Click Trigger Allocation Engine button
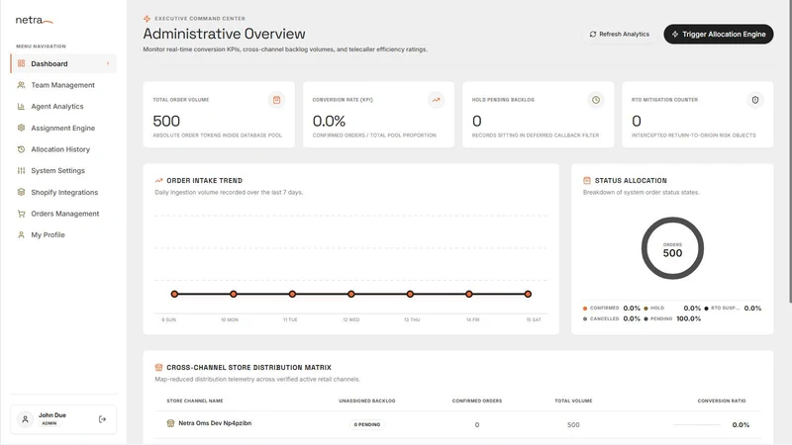 [719, 35]
